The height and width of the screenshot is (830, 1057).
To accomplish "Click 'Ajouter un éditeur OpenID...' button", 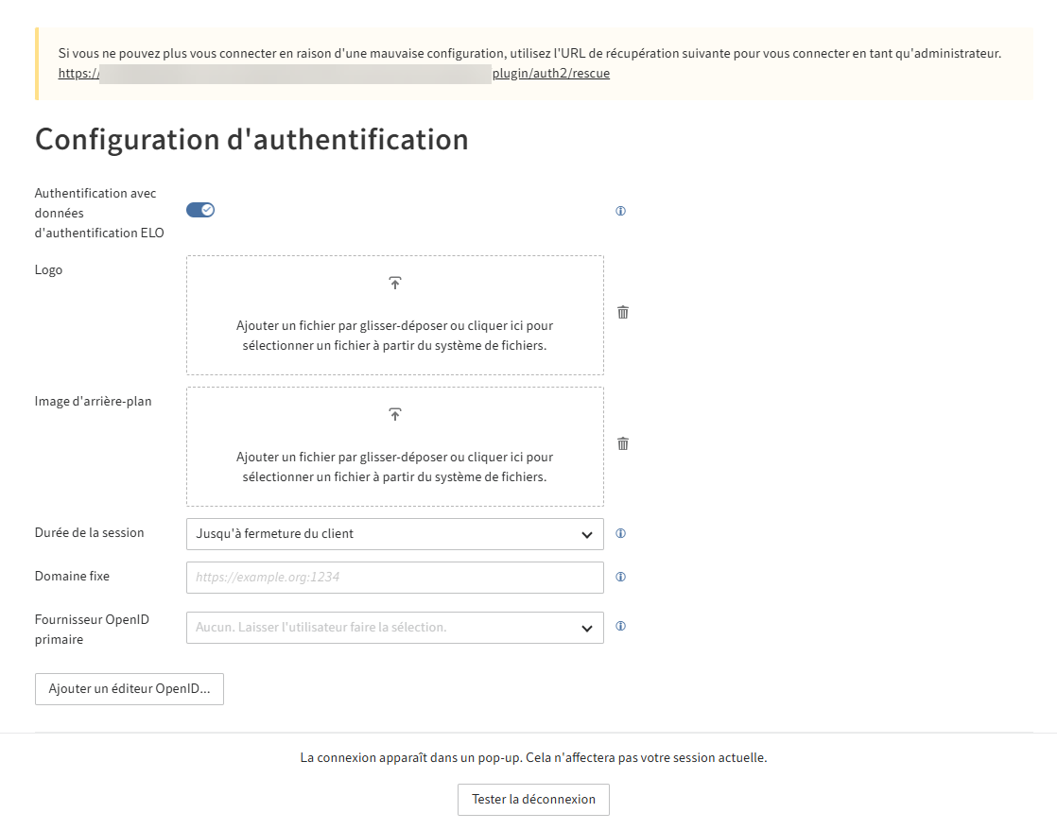I will pyautogui.click(x=129, y=688).
